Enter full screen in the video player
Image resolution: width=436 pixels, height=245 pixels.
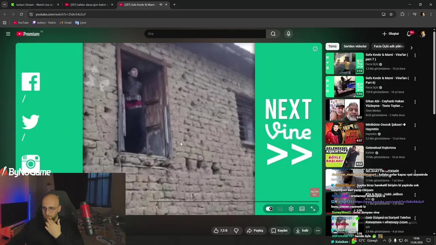point(313,209)
